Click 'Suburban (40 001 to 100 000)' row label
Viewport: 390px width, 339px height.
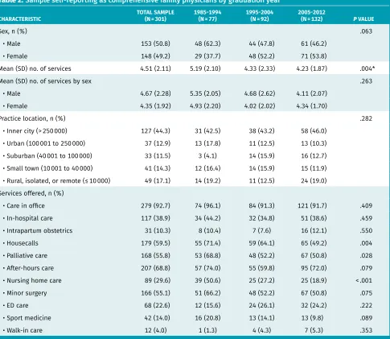pos(49,156)
